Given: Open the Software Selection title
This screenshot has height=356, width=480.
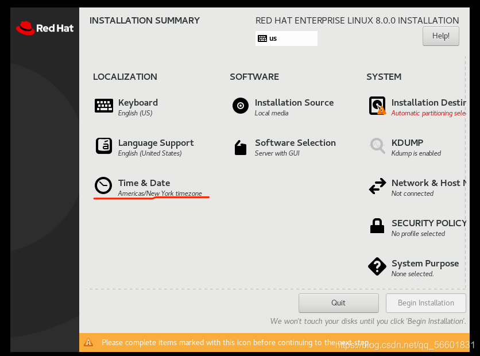Looking at the screenshot, I should pyautogui.click(x=296, y=143).
